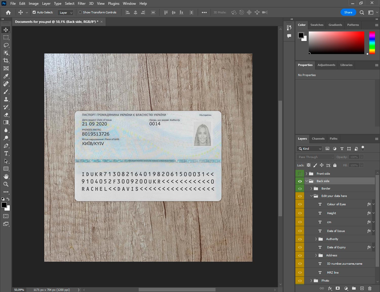The width and height of the screenshot is (380, 292).
Task: Click the delete layer trash icon
Action: tap(370, 288)
